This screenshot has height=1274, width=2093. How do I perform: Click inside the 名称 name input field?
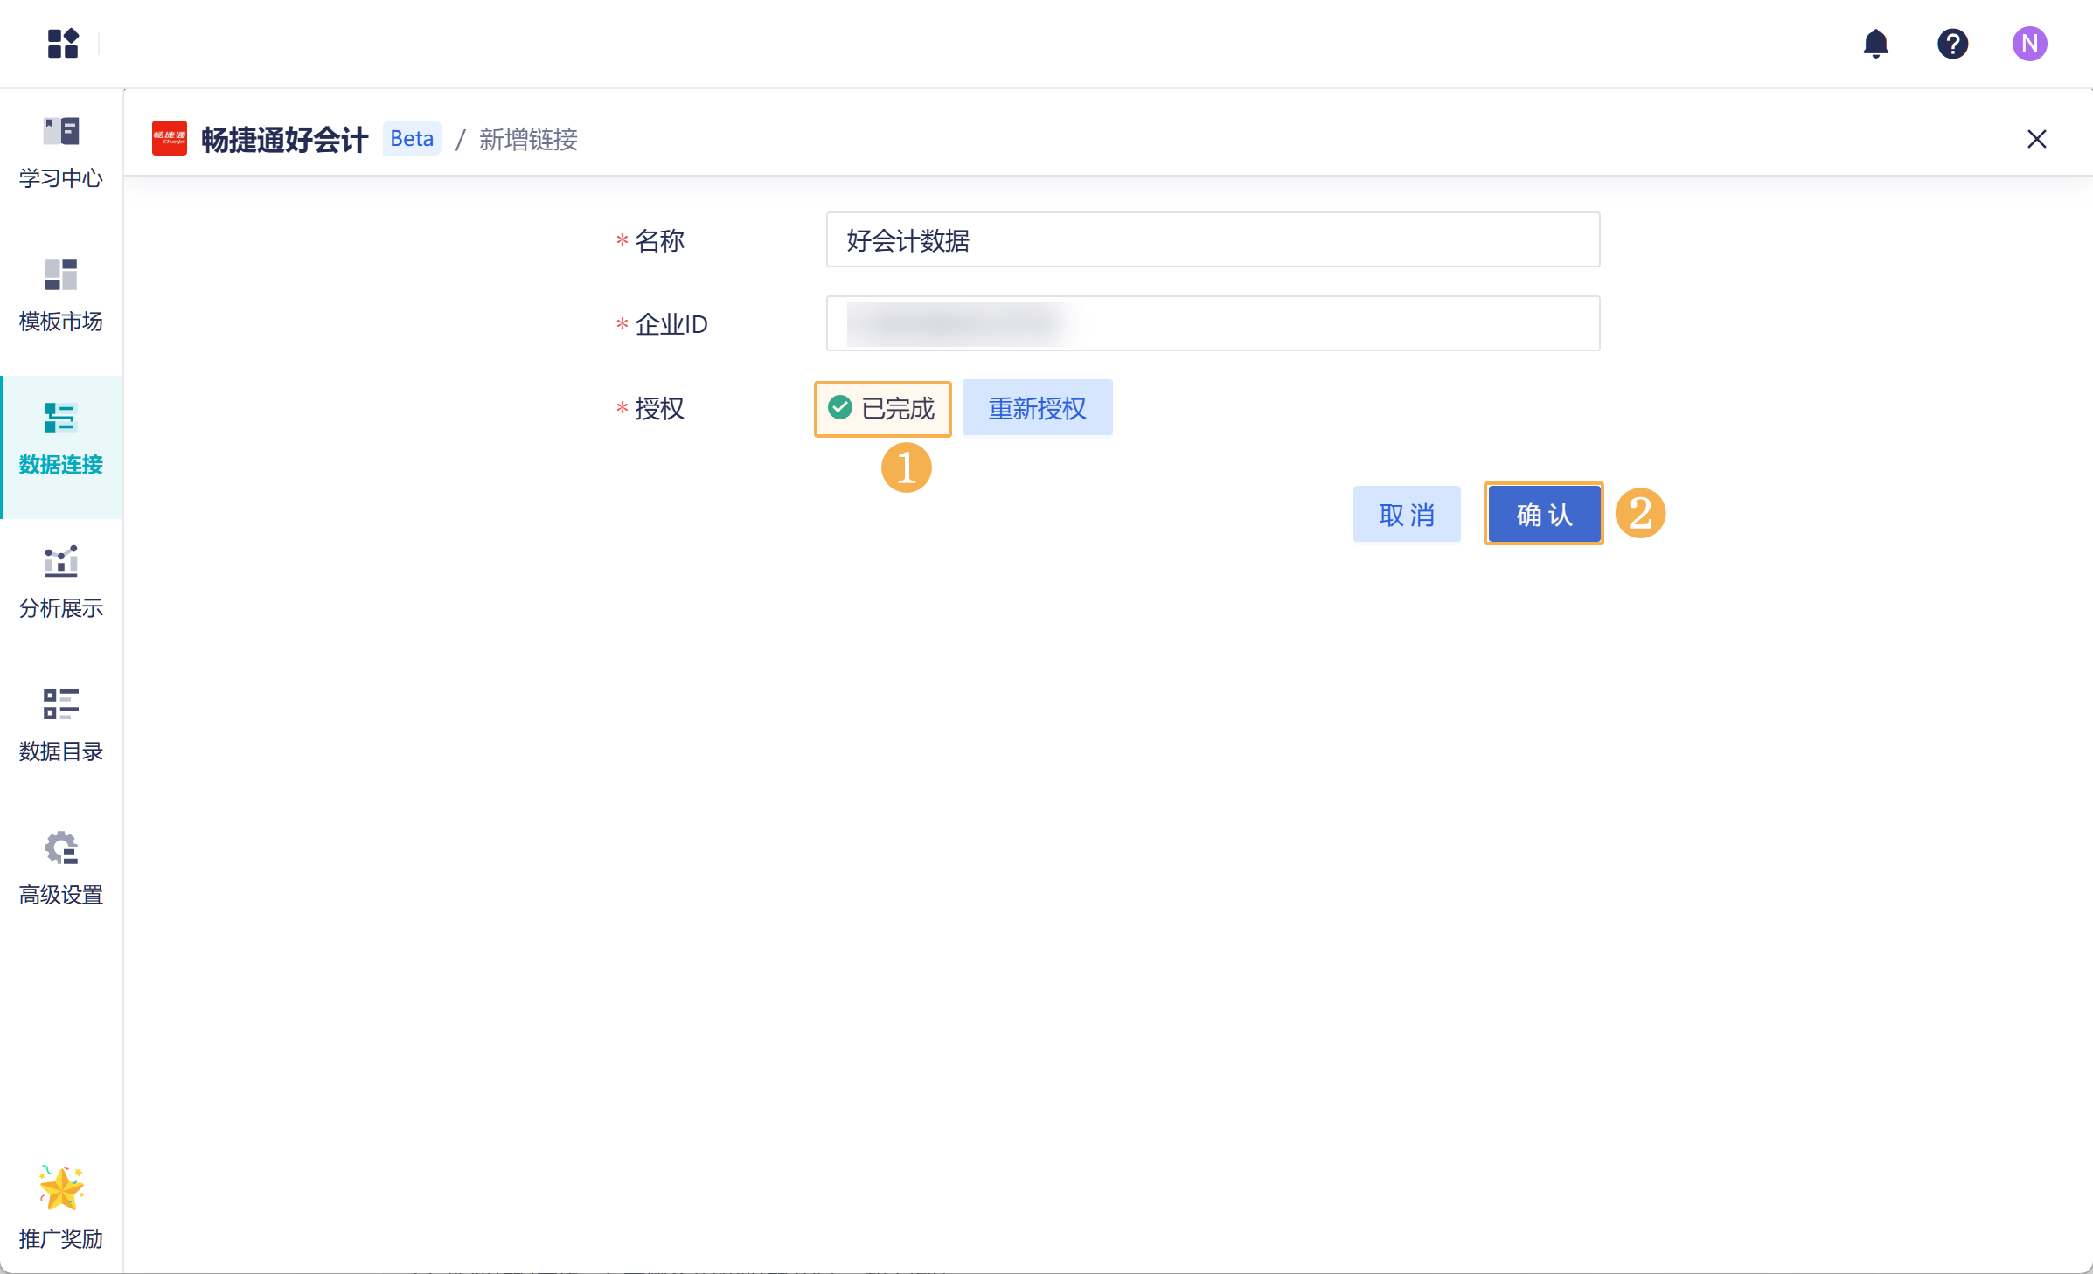pos(1212,239)
